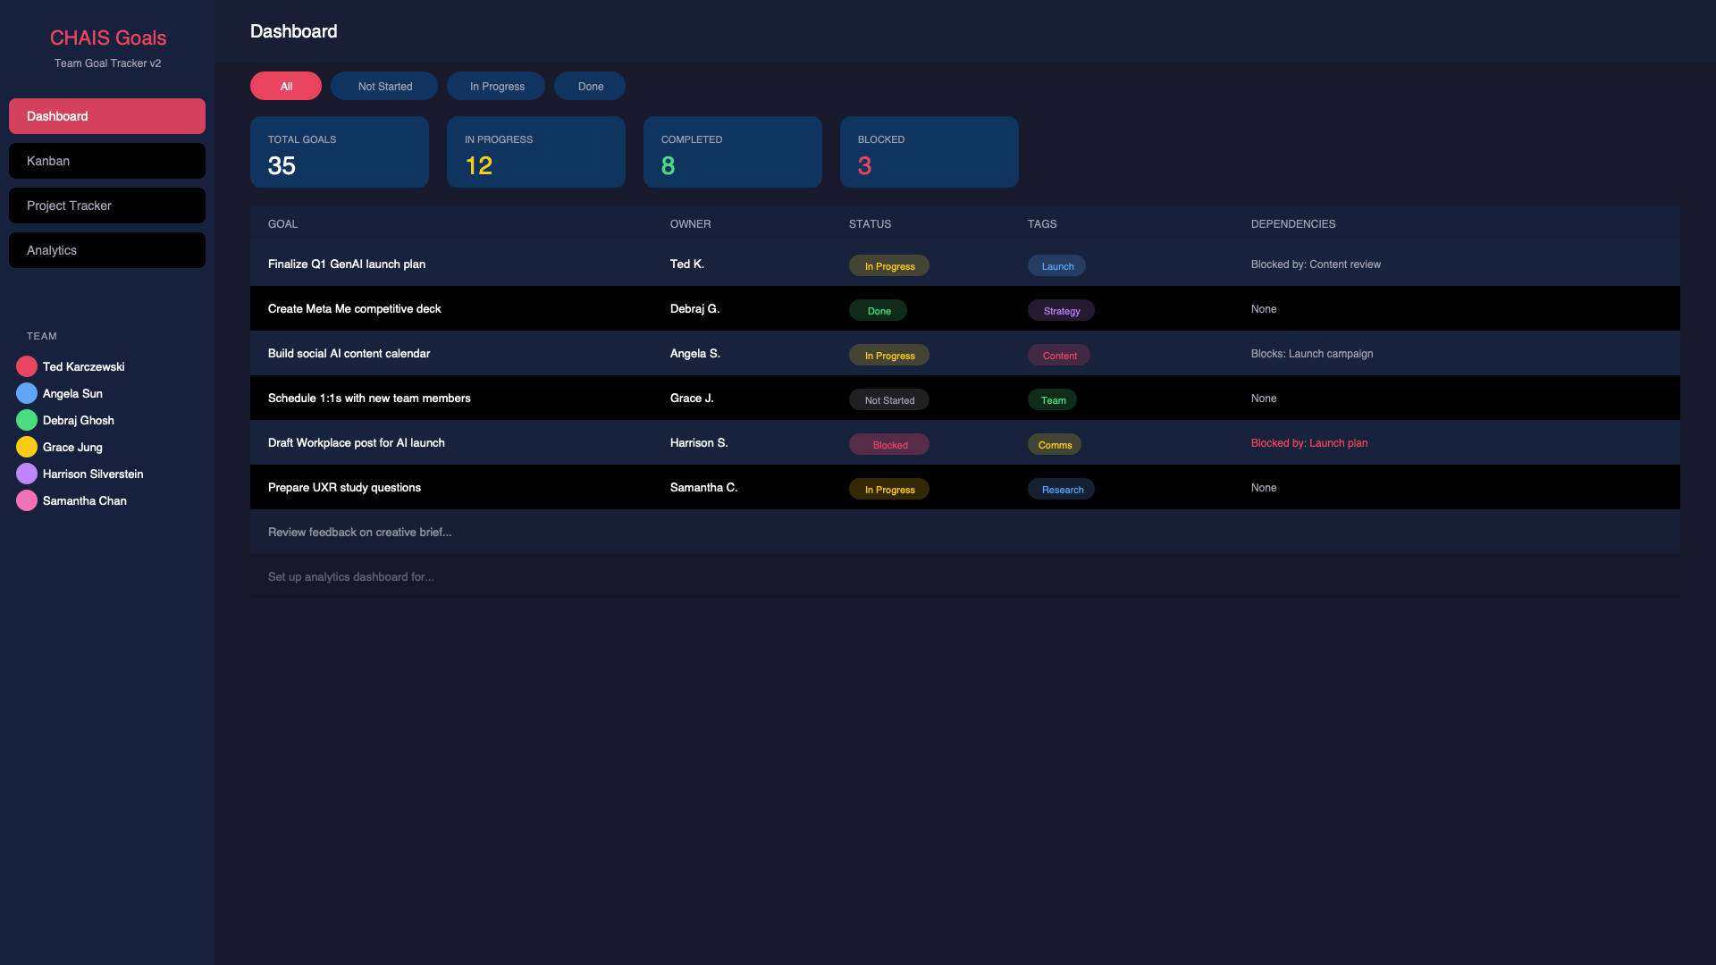
Task: Open the Kanban view
Action: click(107, 161)
